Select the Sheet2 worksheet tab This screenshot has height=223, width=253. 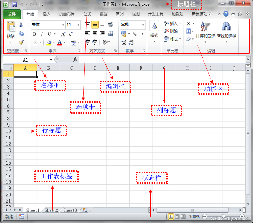[51, 210]
